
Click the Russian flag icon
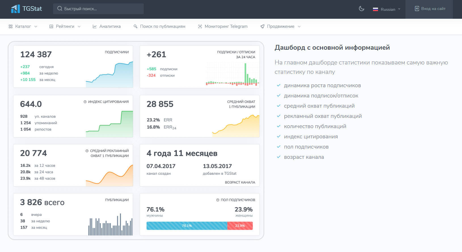coord(375,9)
